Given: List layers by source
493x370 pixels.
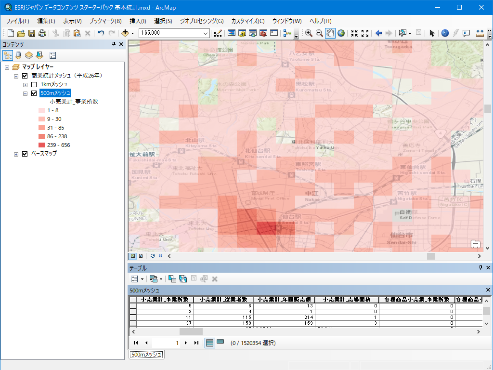Looking at the screenshot, I should click(x=18, y=56).
